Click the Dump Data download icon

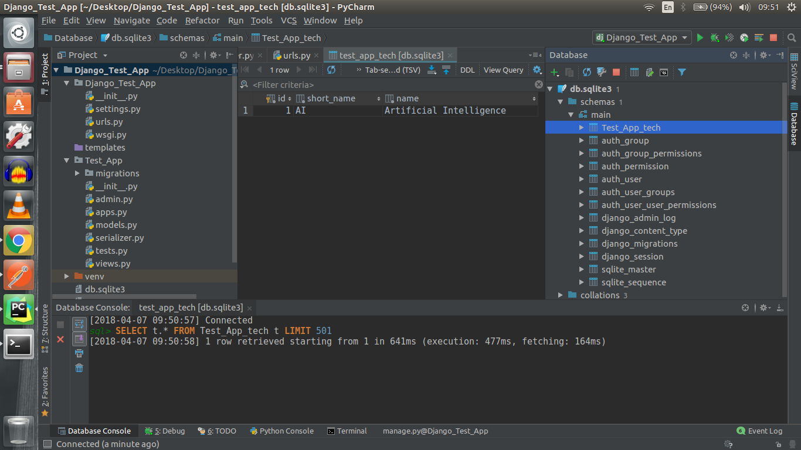432,70
